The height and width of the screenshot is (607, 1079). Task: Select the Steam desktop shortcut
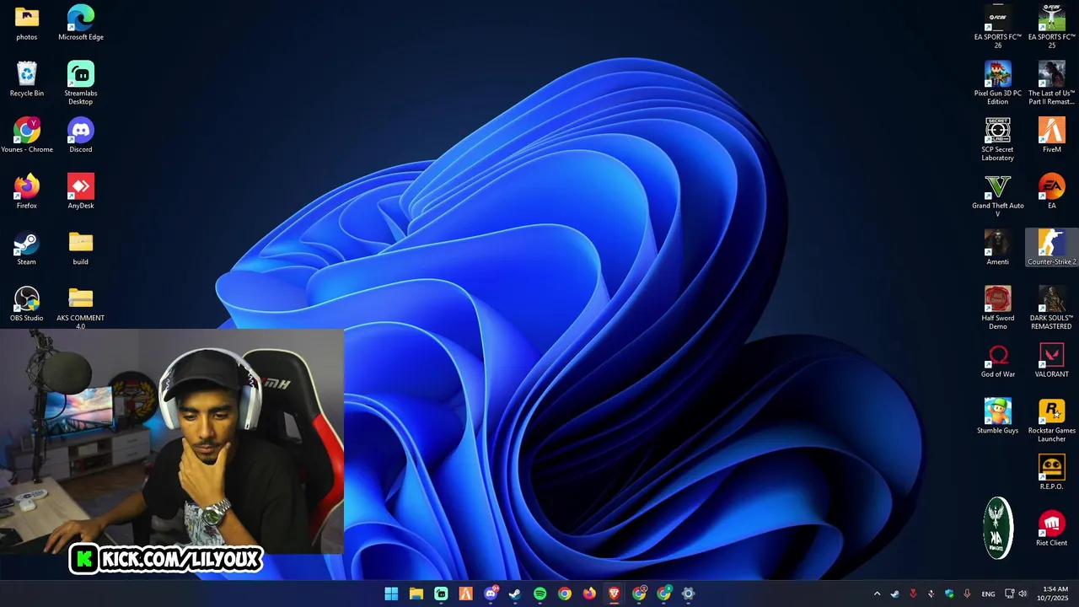point(27,248)
